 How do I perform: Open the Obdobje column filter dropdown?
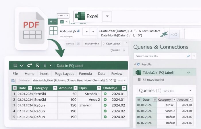pos(124,88)
